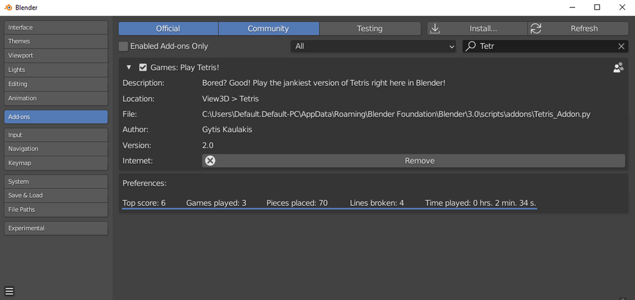
Task: Click the Refresh button
Action: tap(578, 28)
